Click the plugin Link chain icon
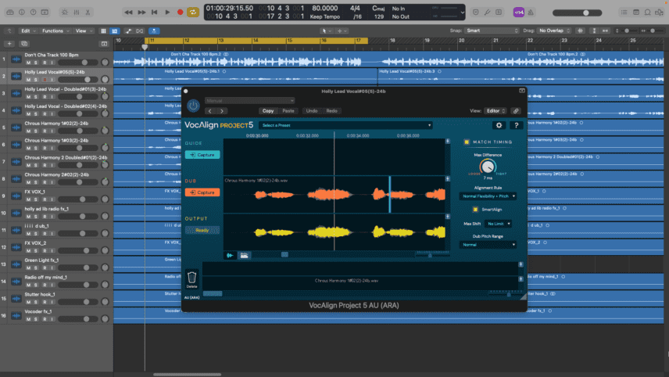The height and width of the screenshot is (377, 669). [x=516, y=111]
